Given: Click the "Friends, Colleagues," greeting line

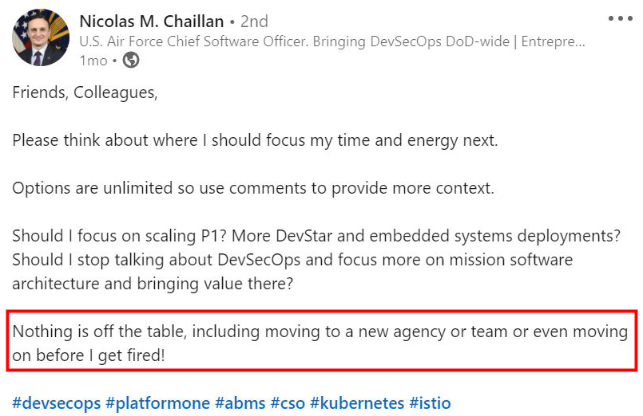Looking at the screenshot, I should (85, 92).
